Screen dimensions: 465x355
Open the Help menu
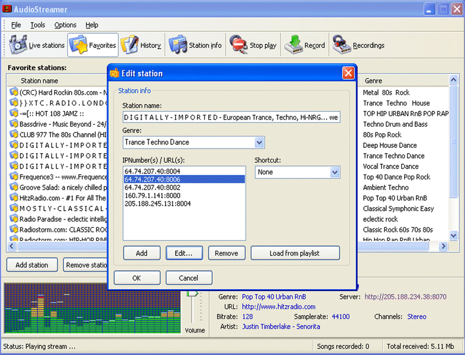[92, 25]
